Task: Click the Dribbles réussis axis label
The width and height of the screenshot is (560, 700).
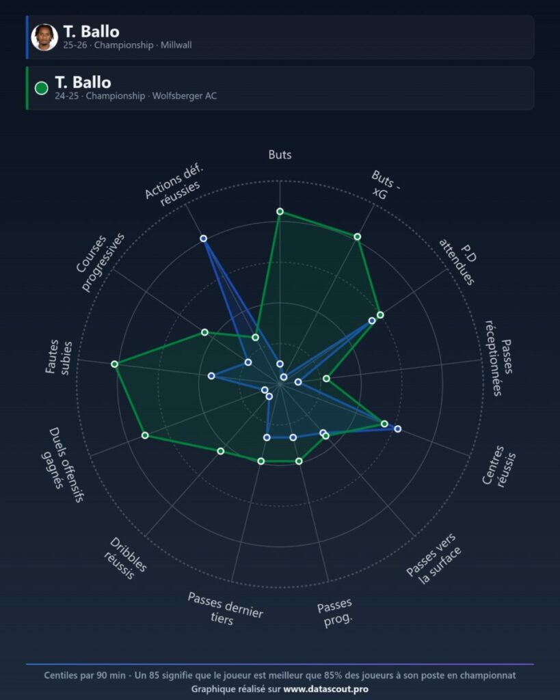Action: point(125,558)
